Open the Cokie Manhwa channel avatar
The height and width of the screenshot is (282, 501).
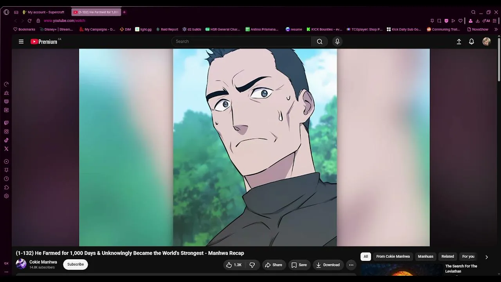(21, 264)
